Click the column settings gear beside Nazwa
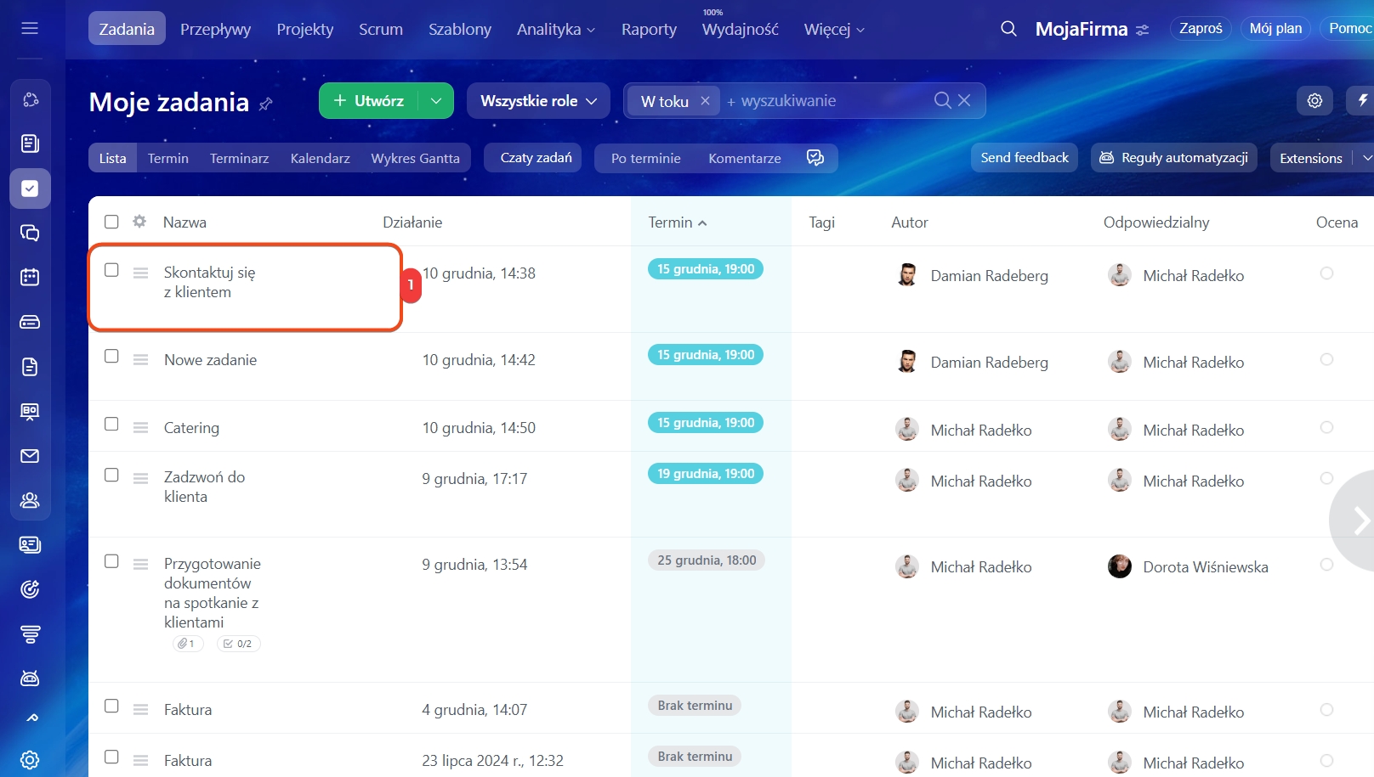The width and height of the screenshot is (1374, 777). tap(139, 222)
